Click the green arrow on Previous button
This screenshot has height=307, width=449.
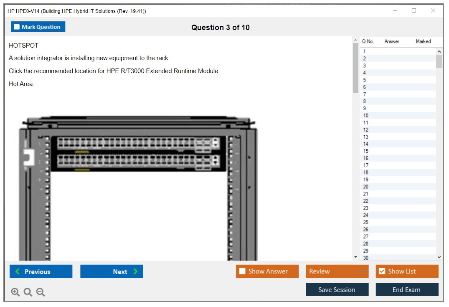18,271
